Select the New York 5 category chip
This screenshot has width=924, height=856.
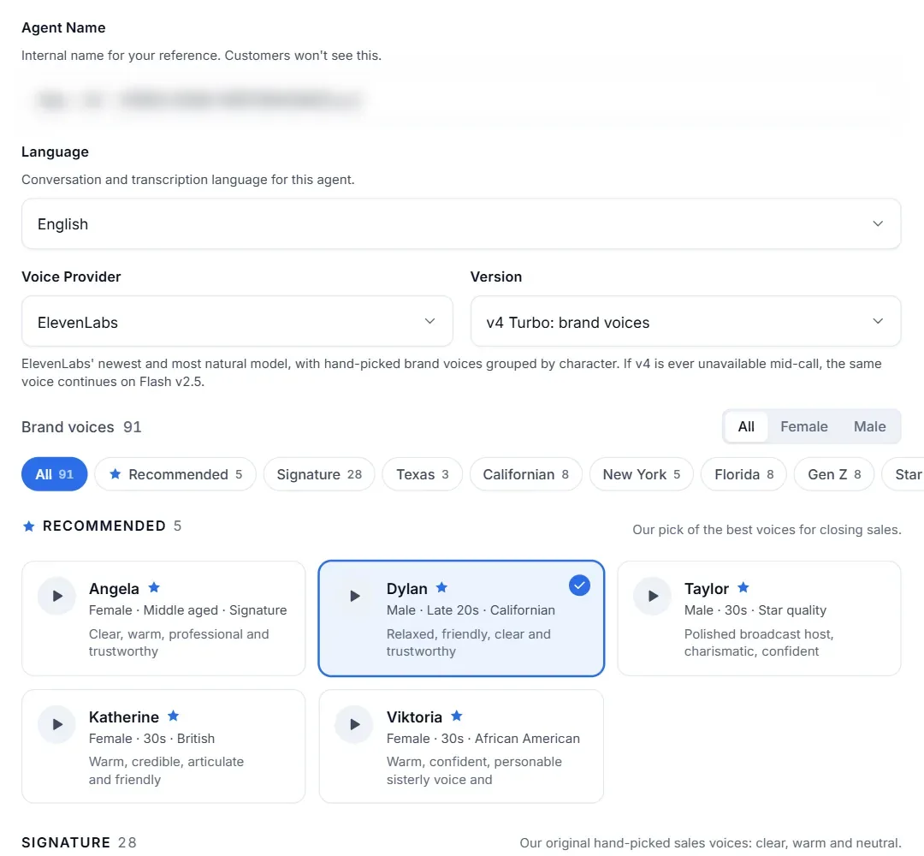click(641, 474)
